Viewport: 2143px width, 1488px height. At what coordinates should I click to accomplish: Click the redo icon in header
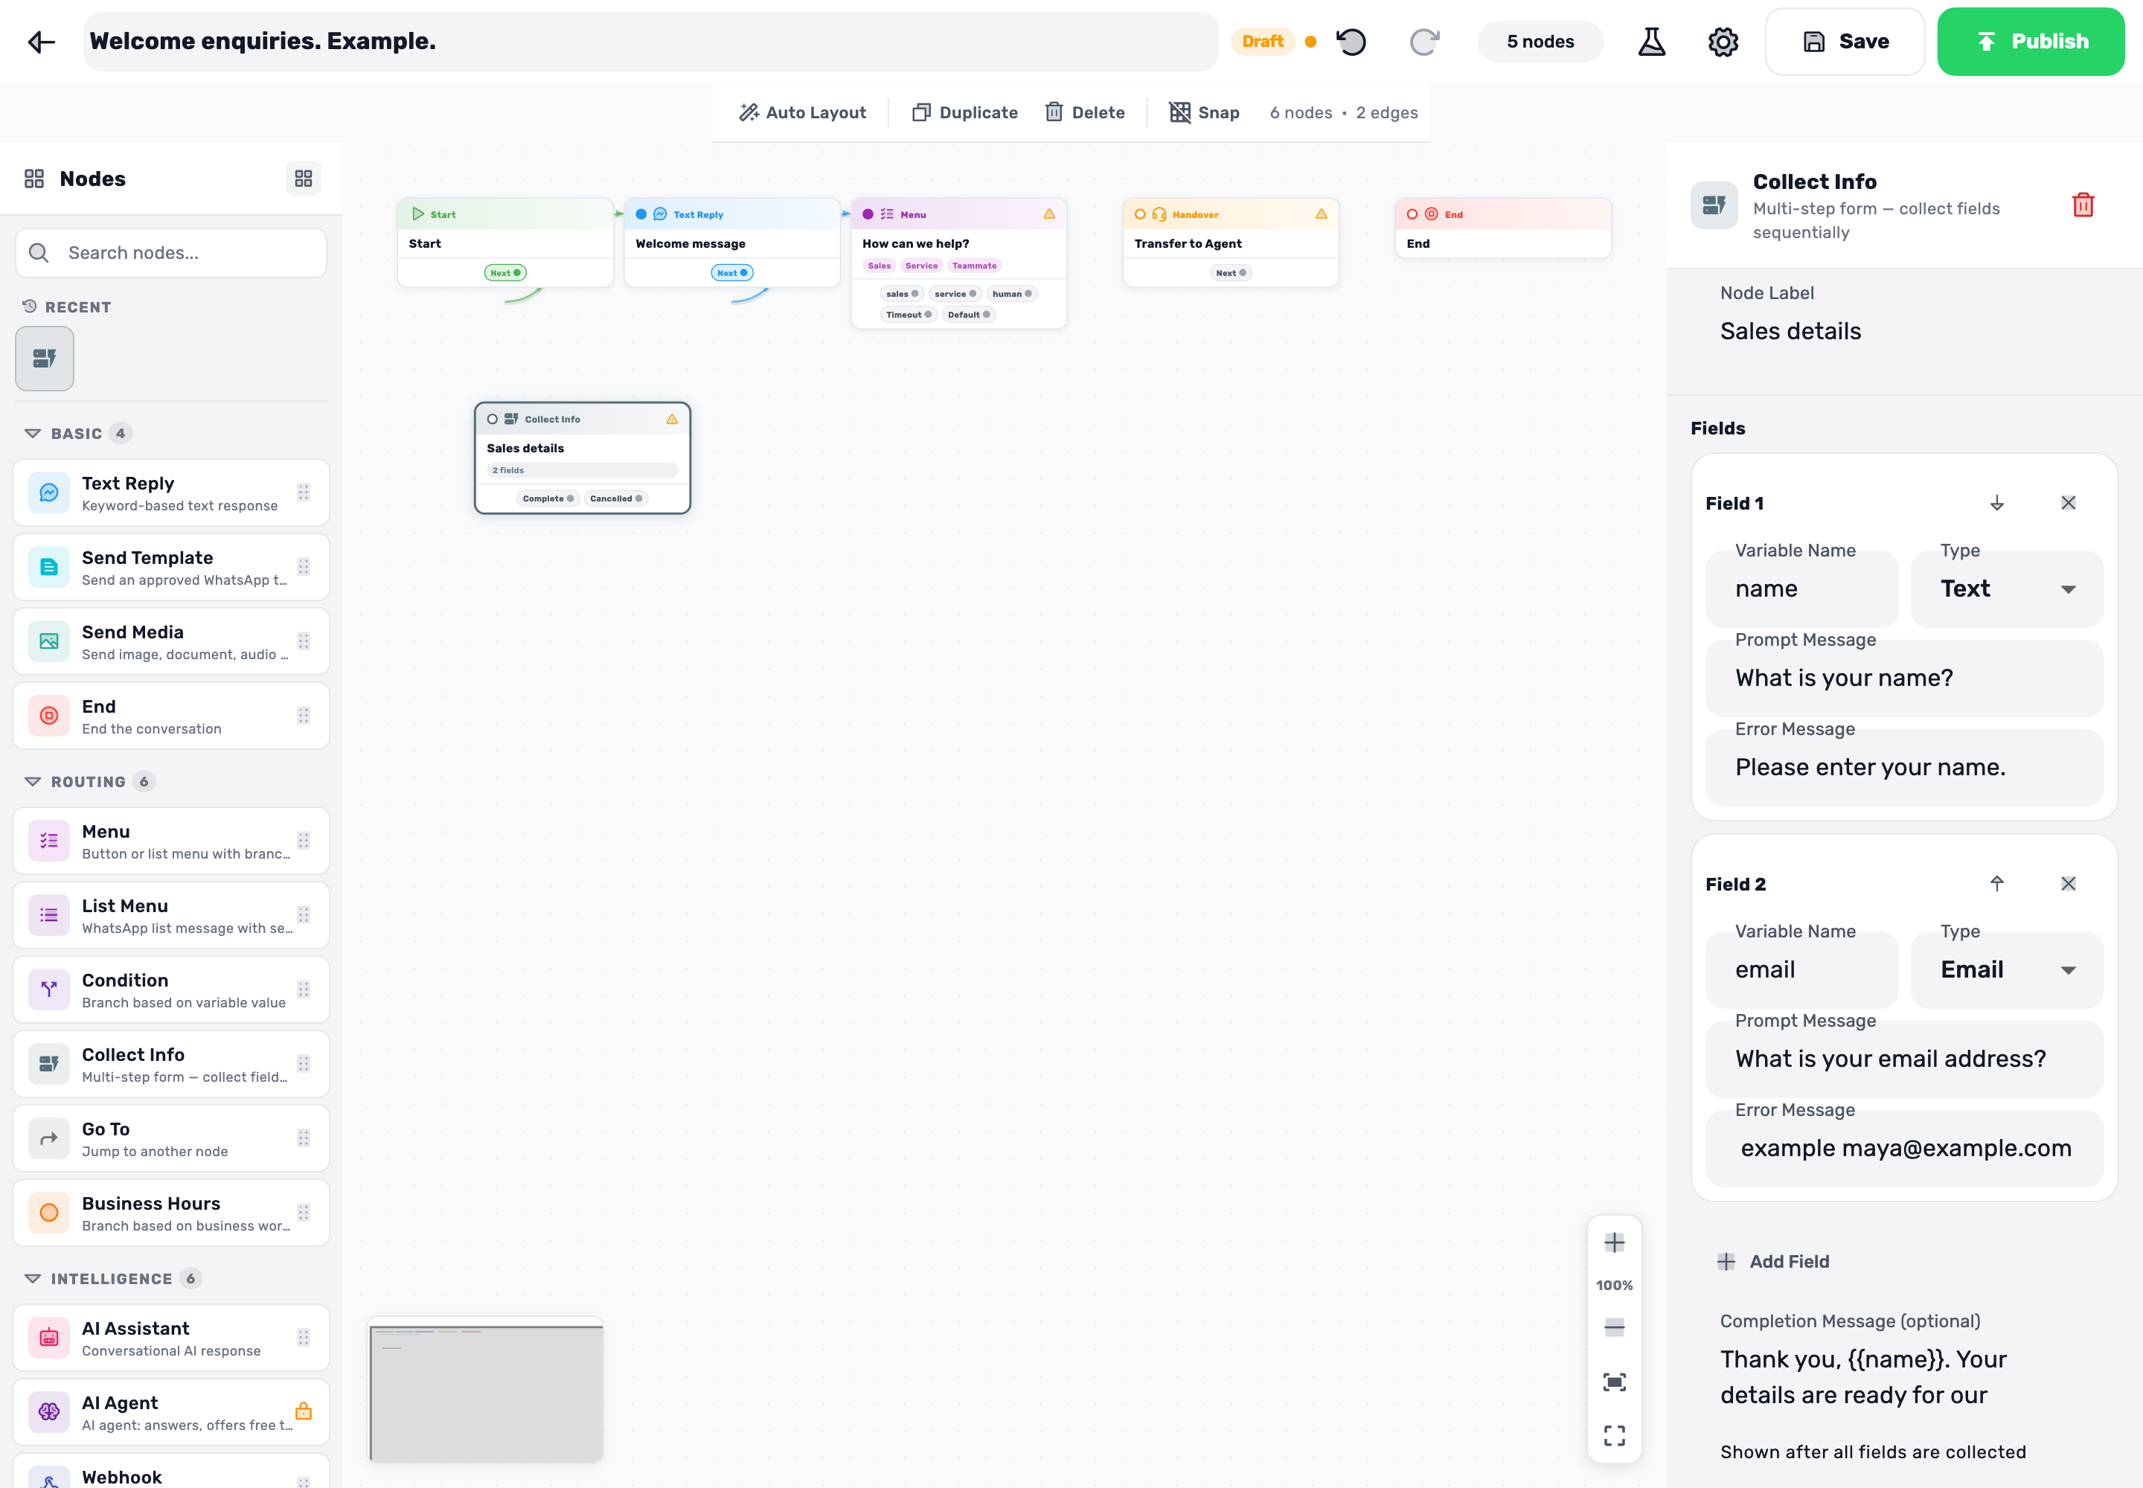pos(1424,42)
